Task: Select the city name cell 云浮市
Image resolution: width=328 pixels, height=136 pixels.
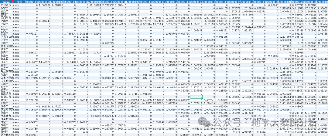Action: point(6,90)
